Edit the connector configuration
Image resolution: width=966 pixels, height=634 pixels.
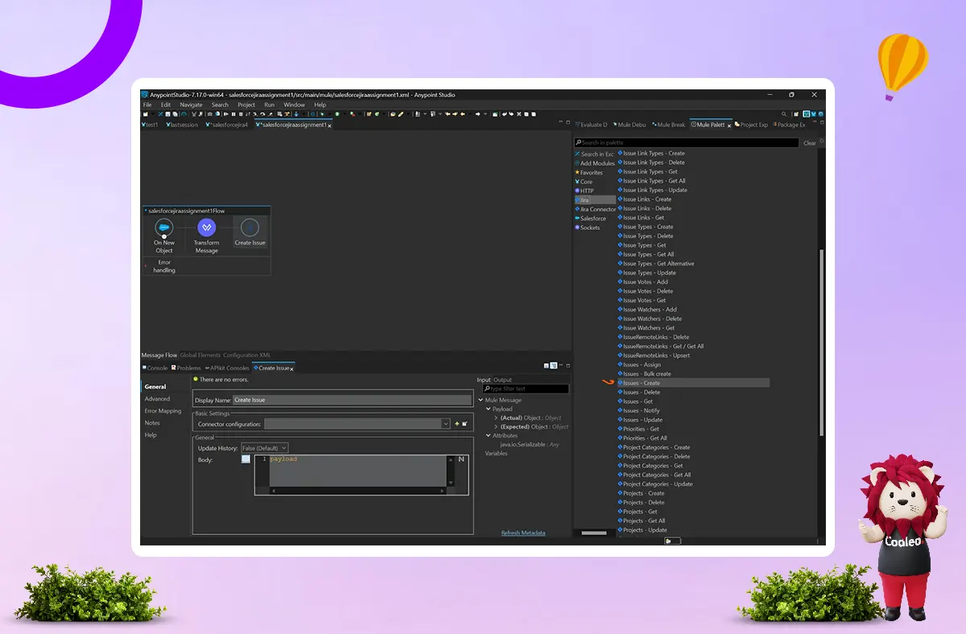click(x=464, y=424)
